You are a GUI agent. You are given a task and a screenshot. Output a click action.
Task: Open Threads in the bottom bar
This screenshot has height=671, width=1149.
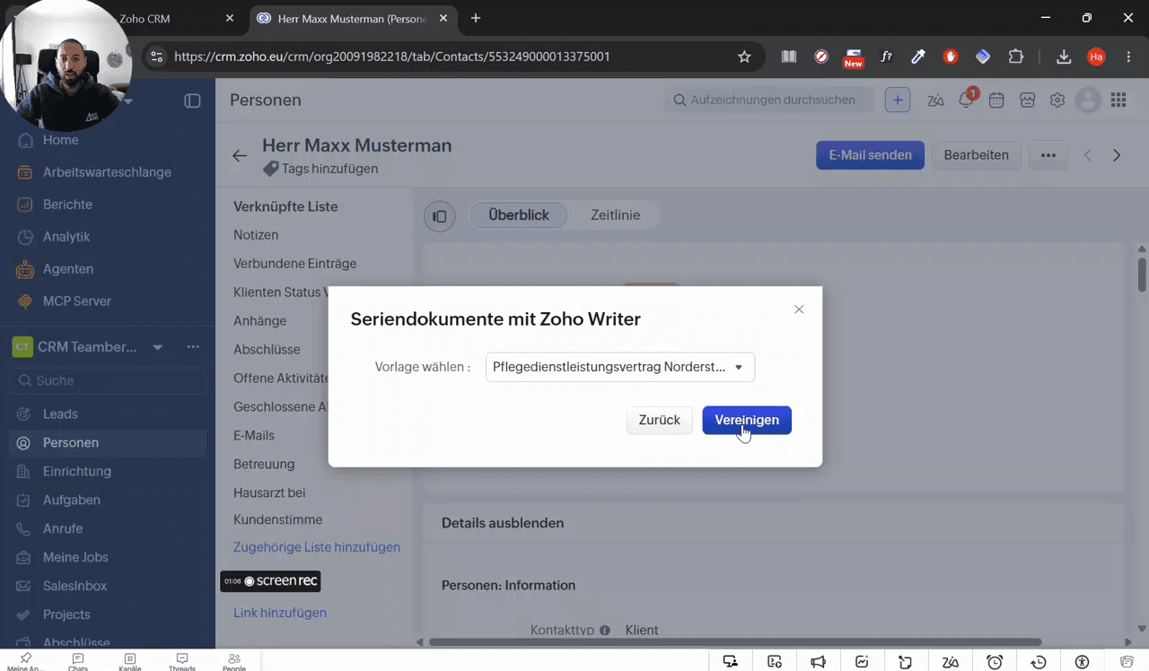click(182, 662)
